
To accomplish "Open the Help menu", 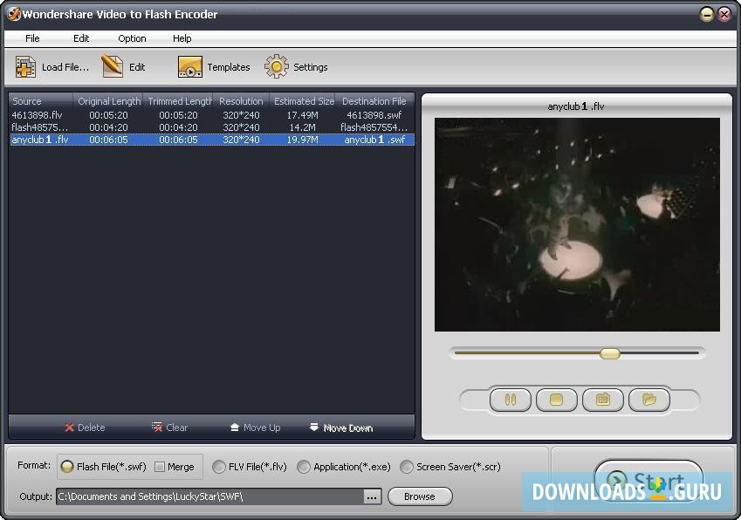I will [182, 38].
